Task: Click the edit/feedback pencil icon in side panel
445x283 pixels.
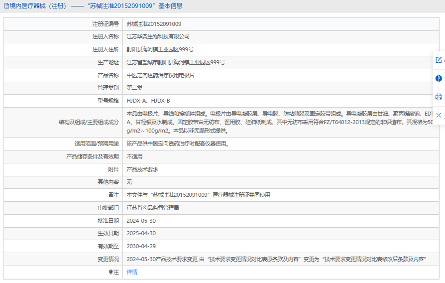Action: (x=439, y=60)
